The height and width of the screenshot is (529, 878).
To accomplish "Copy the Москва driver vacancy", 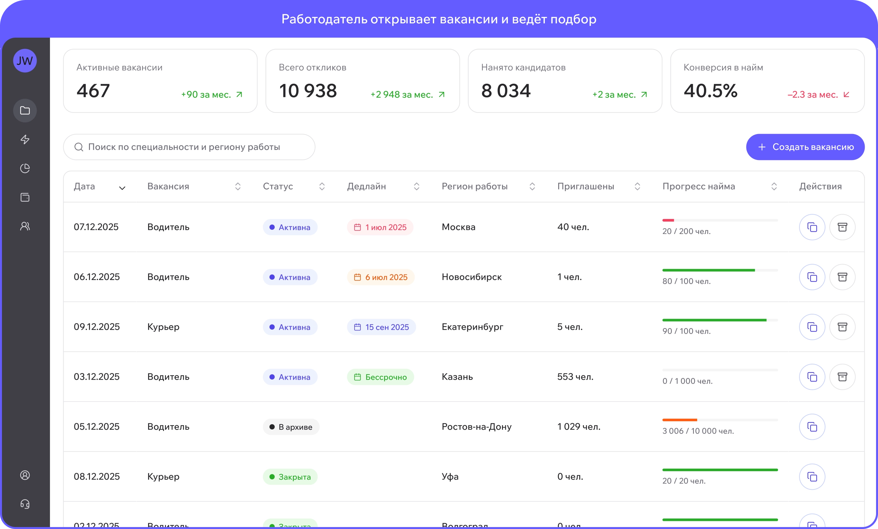I will click(x=812, y=227).
